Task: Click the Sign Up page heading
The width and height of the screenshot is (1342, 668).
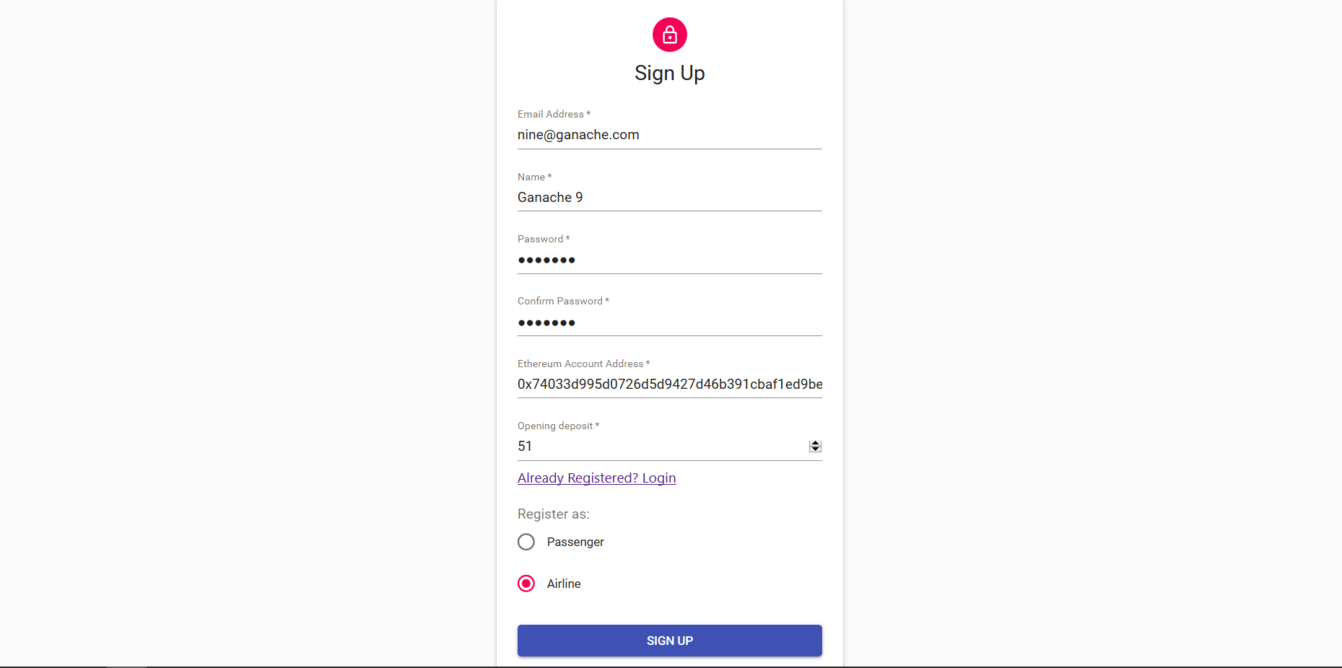Action: tap(669, 73)
